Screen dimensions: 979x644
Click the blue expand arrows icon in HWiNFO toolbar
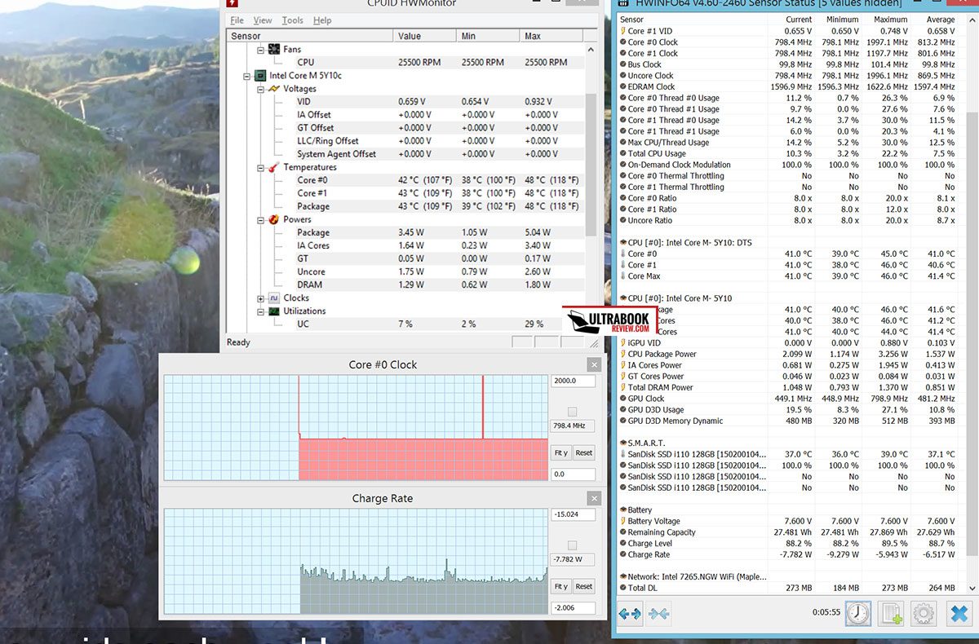click(x=629, y=614)
